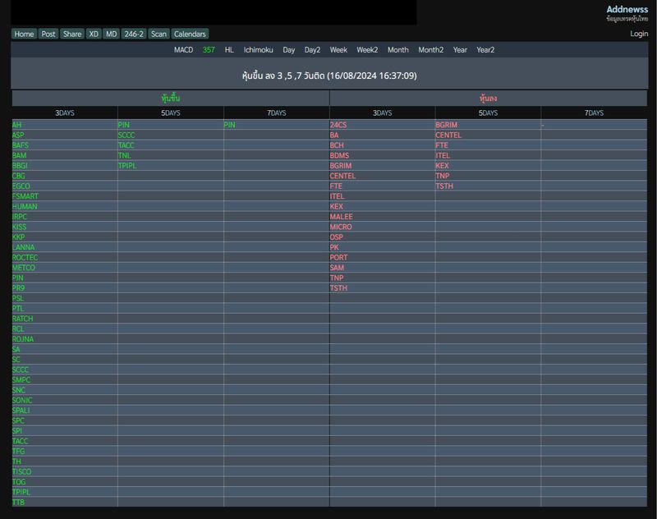Switch to the HL tab
The image size is (657, 519).
click(229, 50)
